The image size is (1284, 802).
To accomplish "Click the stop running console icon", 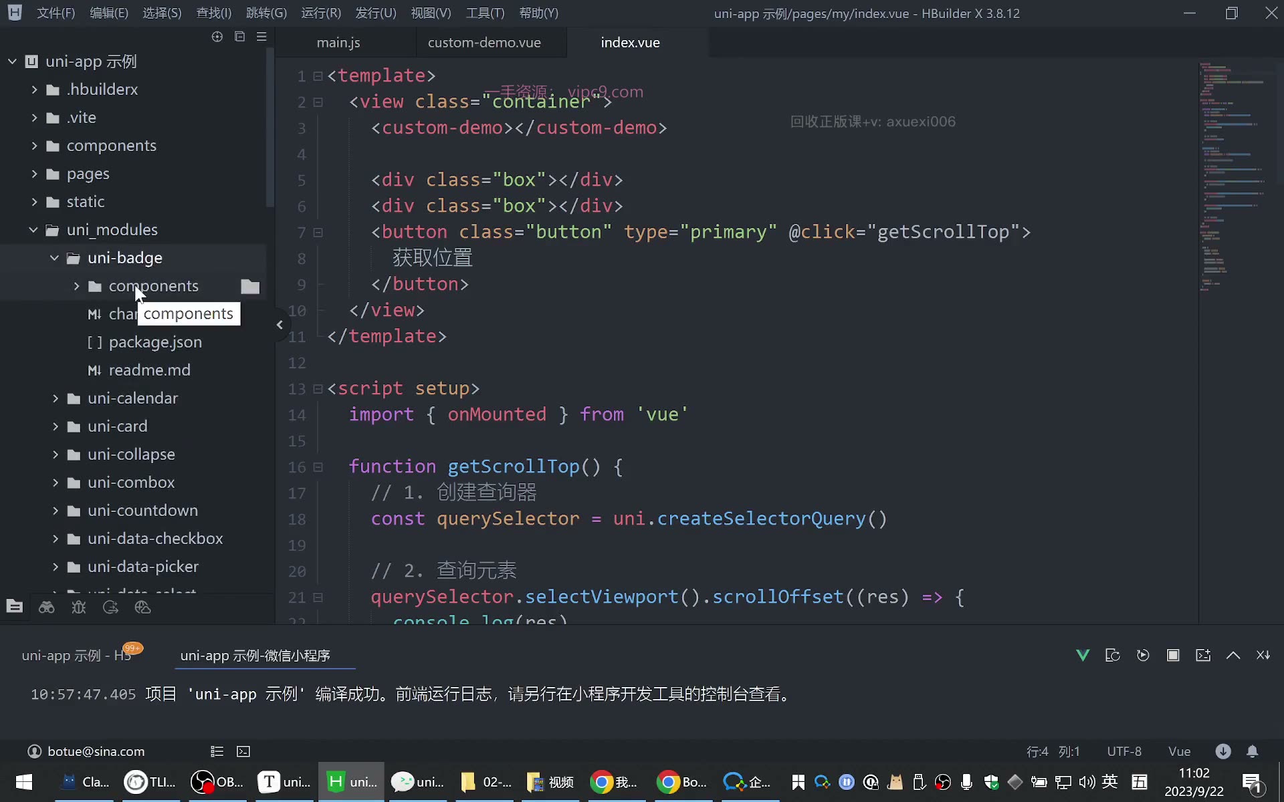I will tap(1173, 655).
